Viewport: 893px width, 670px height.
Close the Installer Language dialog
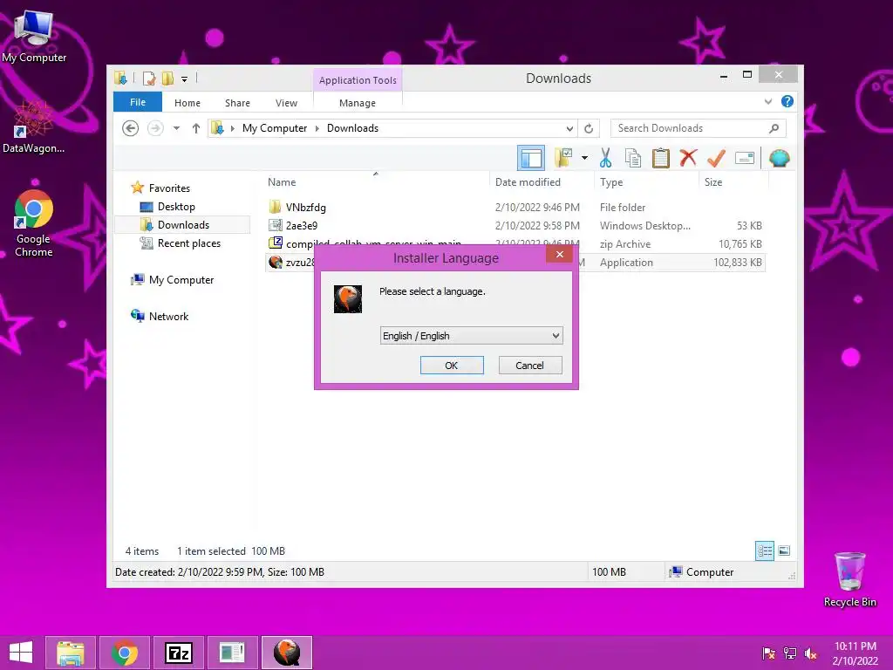pyautogui.click(x=559, y=254)
